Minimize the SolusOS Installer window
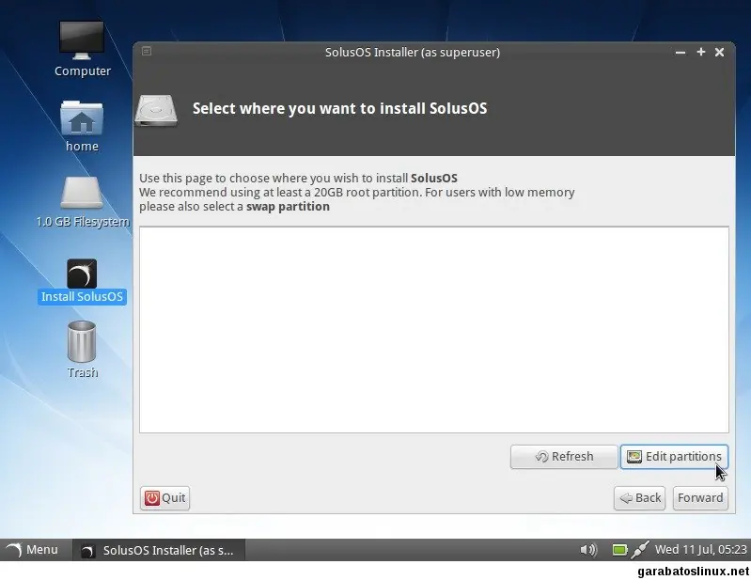This screenshot has height=580, width=751. pyautogui.click(x=681, y=53)
